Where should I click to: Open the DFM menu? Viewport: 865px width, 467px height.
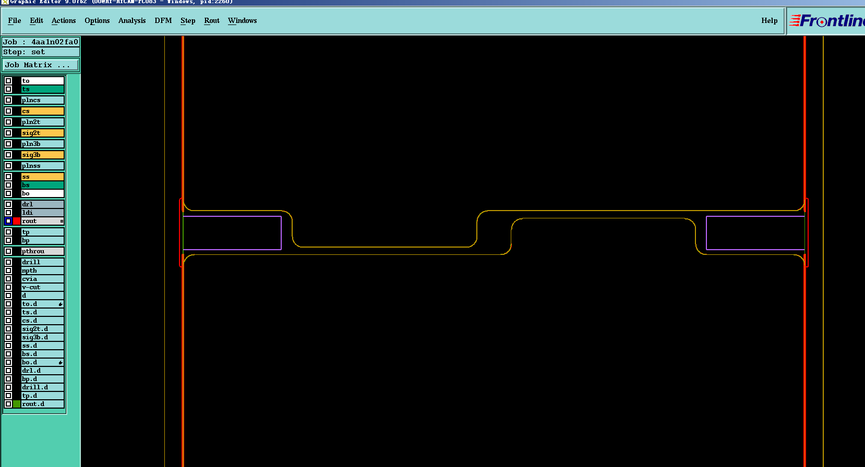click(x=163, y=21)
